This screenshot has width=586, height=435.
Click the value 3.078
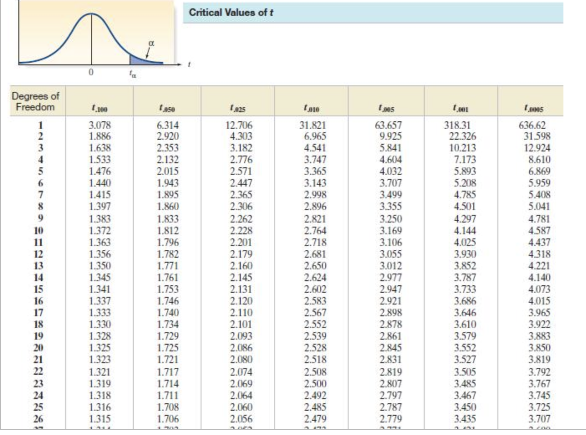pyautogui.click(x=100, y=125)
